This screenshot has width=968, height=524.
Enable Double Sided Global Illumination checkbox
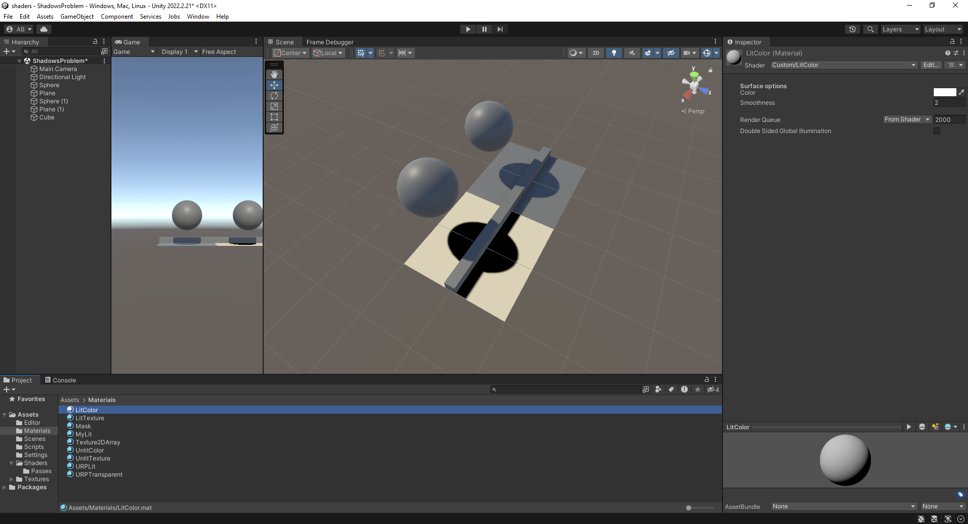[937, 131]
